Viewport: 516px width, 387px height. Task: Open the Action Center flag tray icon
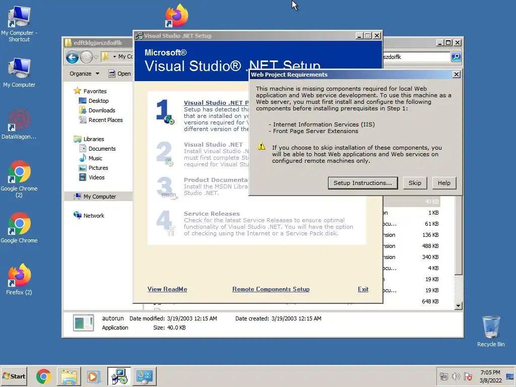pos(468,376)
